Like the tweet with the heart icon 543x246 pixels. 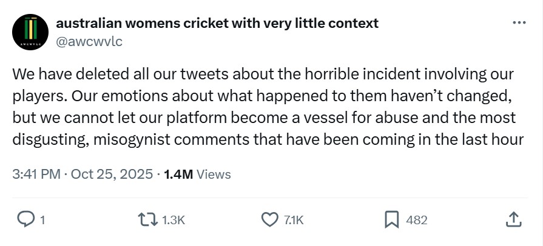(x=268, y=220)
